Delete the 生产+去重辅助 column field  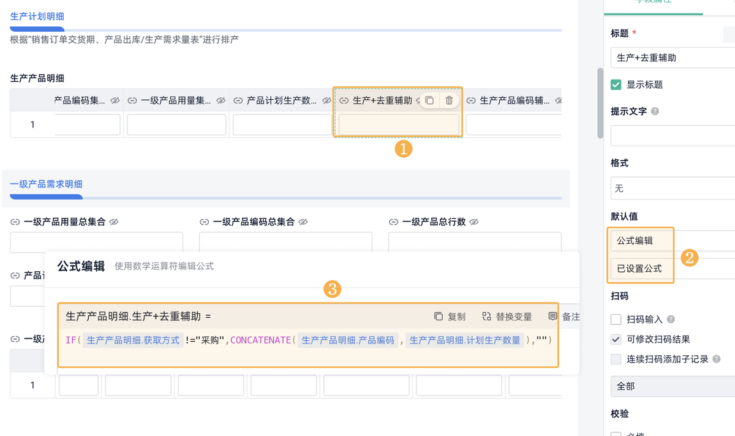[449, 100]
